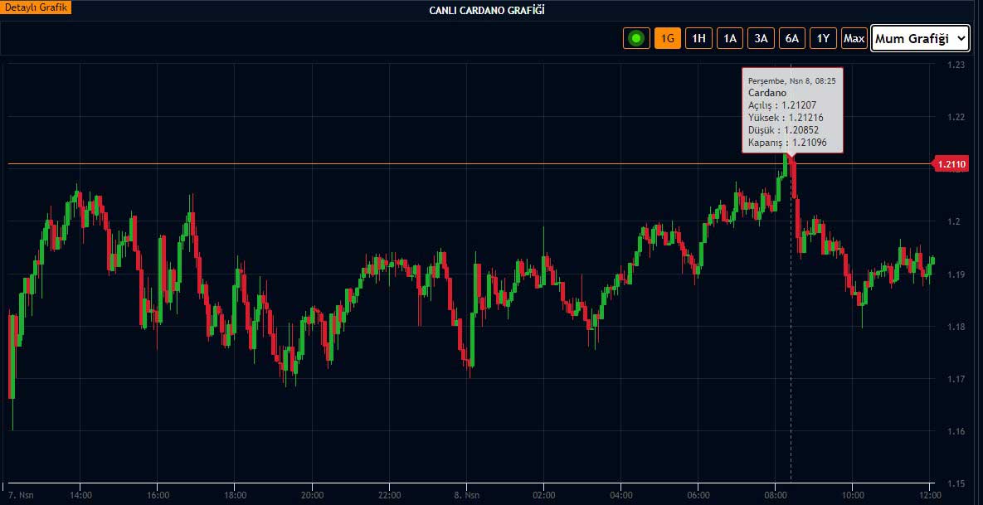Choose the 6A time range
The image size is (983, 505).
click(x=791, y=38)
